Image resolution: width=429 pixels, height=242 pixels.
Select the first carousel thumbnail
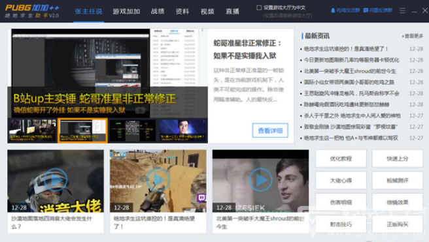point(32,130)
